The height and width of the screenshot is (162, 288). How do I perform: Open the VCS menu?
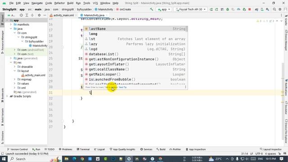pyautogui.click(x=95, y=3)
